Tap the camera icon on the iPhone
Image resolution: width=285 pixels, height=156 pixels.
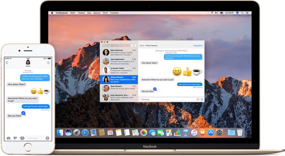(x=8, y=138)
